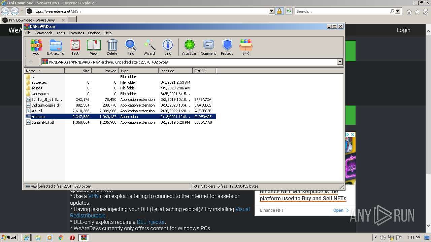Image resolution: width=431 pixels, height=242 pixels.
Task: Select the krnl.dll file
Action: [x=120, y=111]
